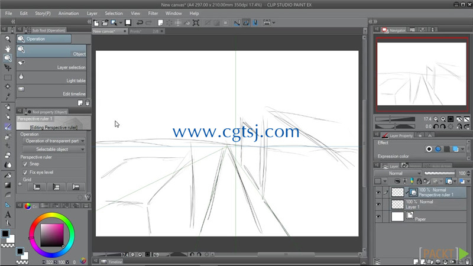The height and width of the screenshot is (266, 473).
Task: Select the Eyedropper tool
Action: tap(8, 96)
